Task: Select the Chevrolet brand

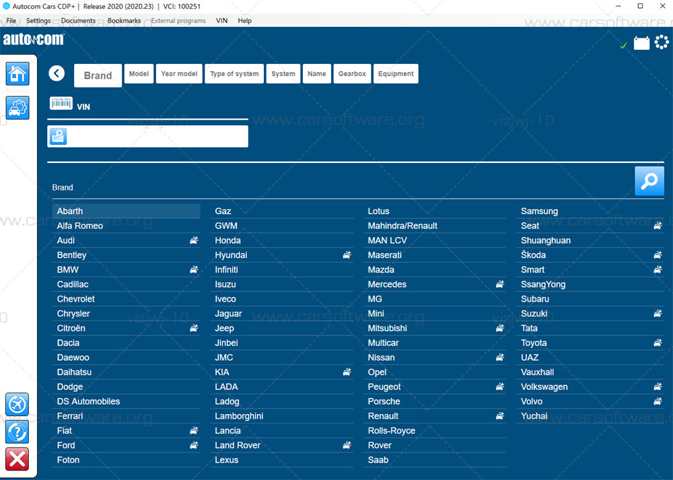Action: pos(127,299)
